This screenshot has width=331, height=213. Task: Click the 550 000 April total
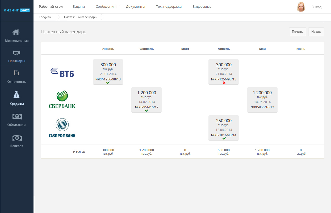click(224, 150)
